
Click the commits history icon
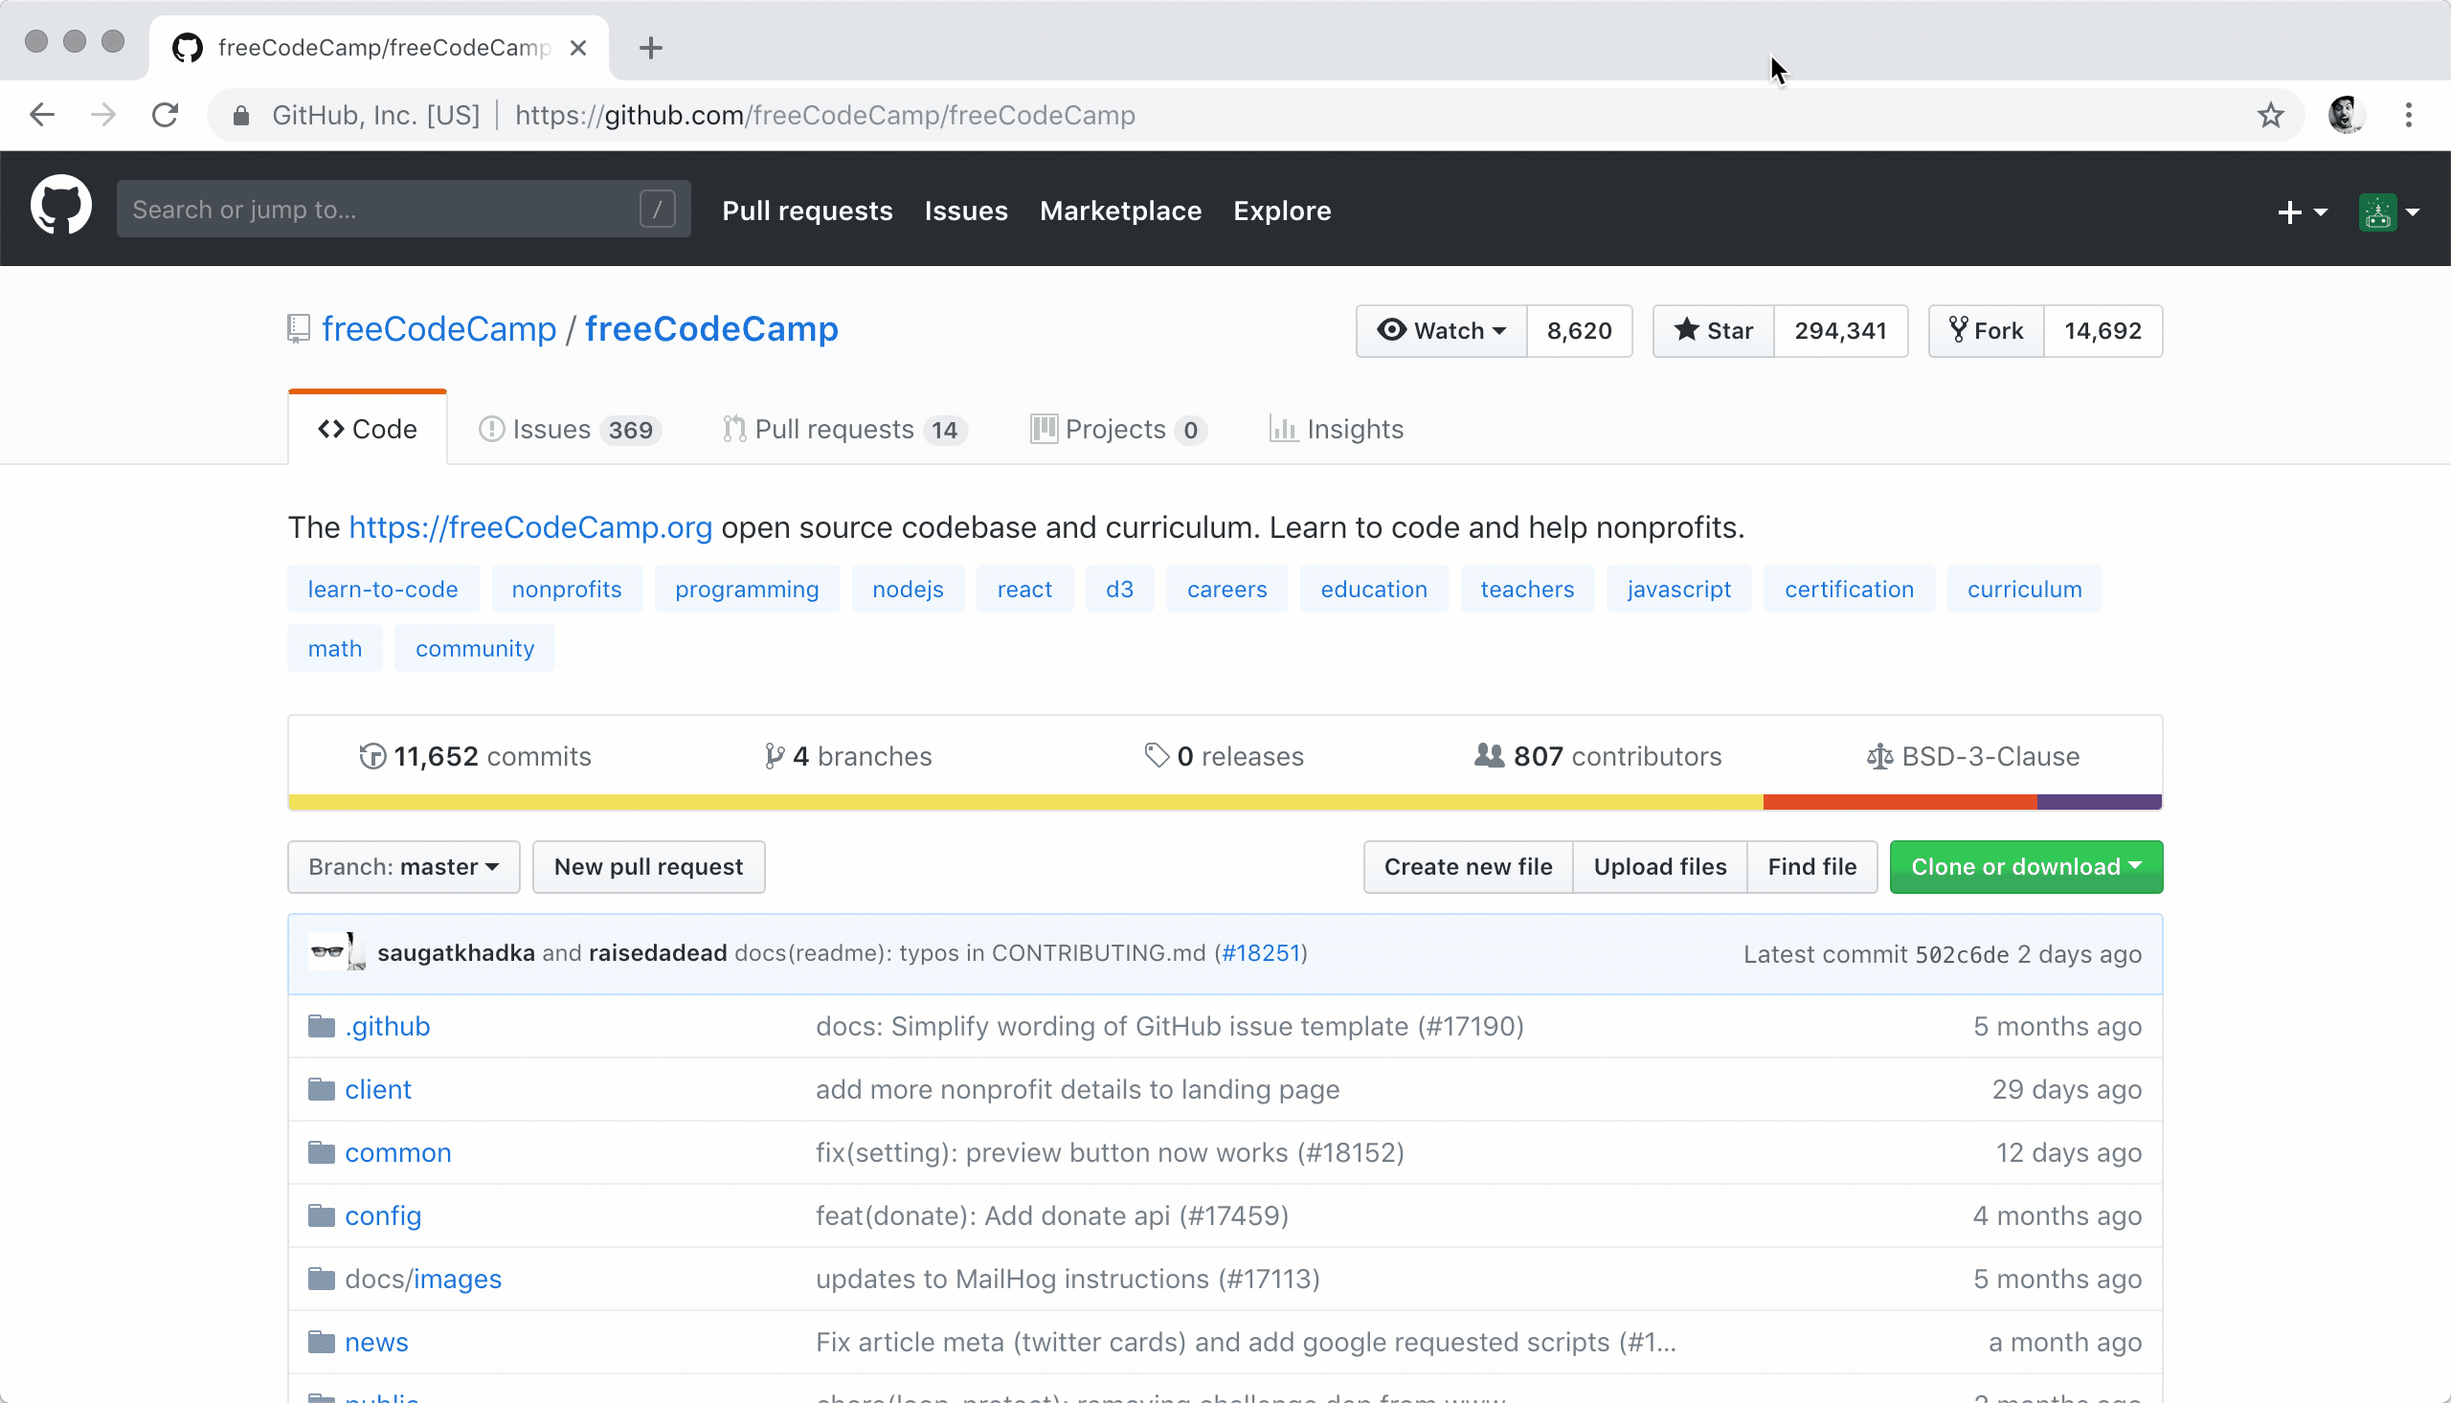tap(372, 755)
